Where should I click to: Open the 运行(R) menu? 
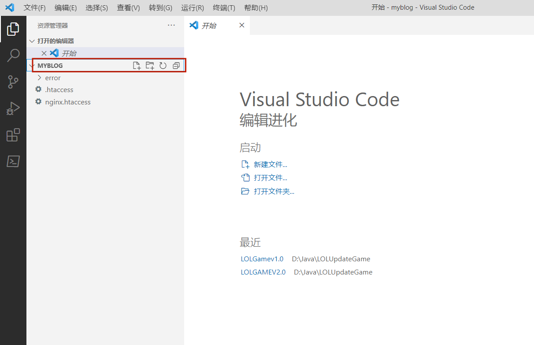193,8
